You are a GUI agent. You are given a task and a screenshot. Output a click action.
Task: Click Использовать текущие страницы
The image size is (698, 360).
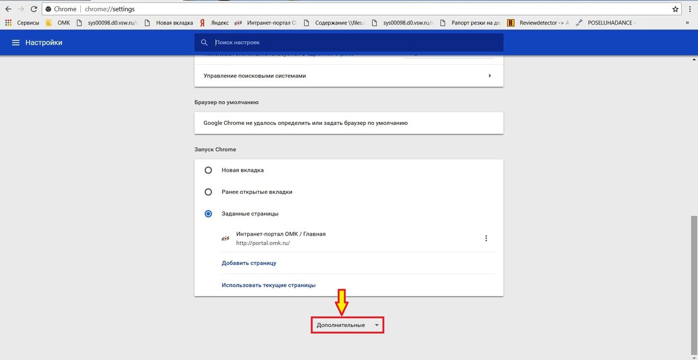point(268,285)
